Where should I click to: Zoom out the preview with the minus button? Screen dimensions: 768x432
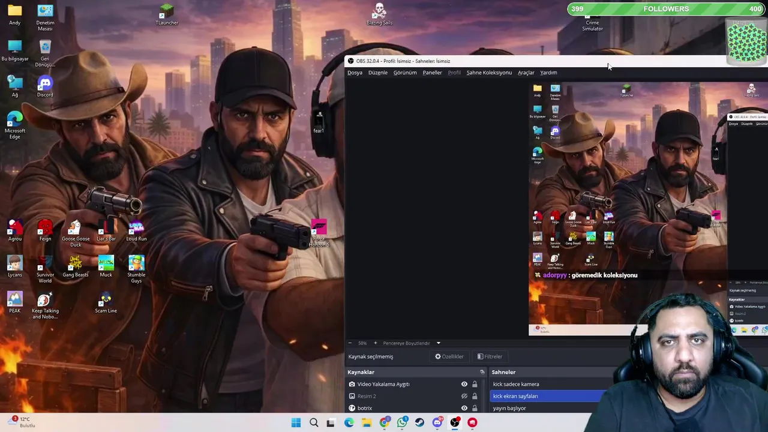[350, 343]
